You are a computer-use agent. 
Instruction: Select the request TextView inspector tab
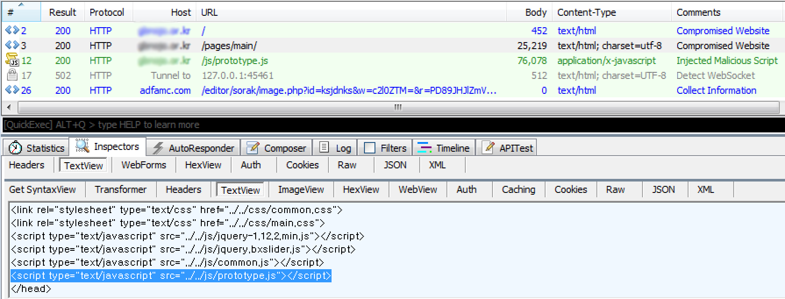pyautogui.click(x=83, y=165)
